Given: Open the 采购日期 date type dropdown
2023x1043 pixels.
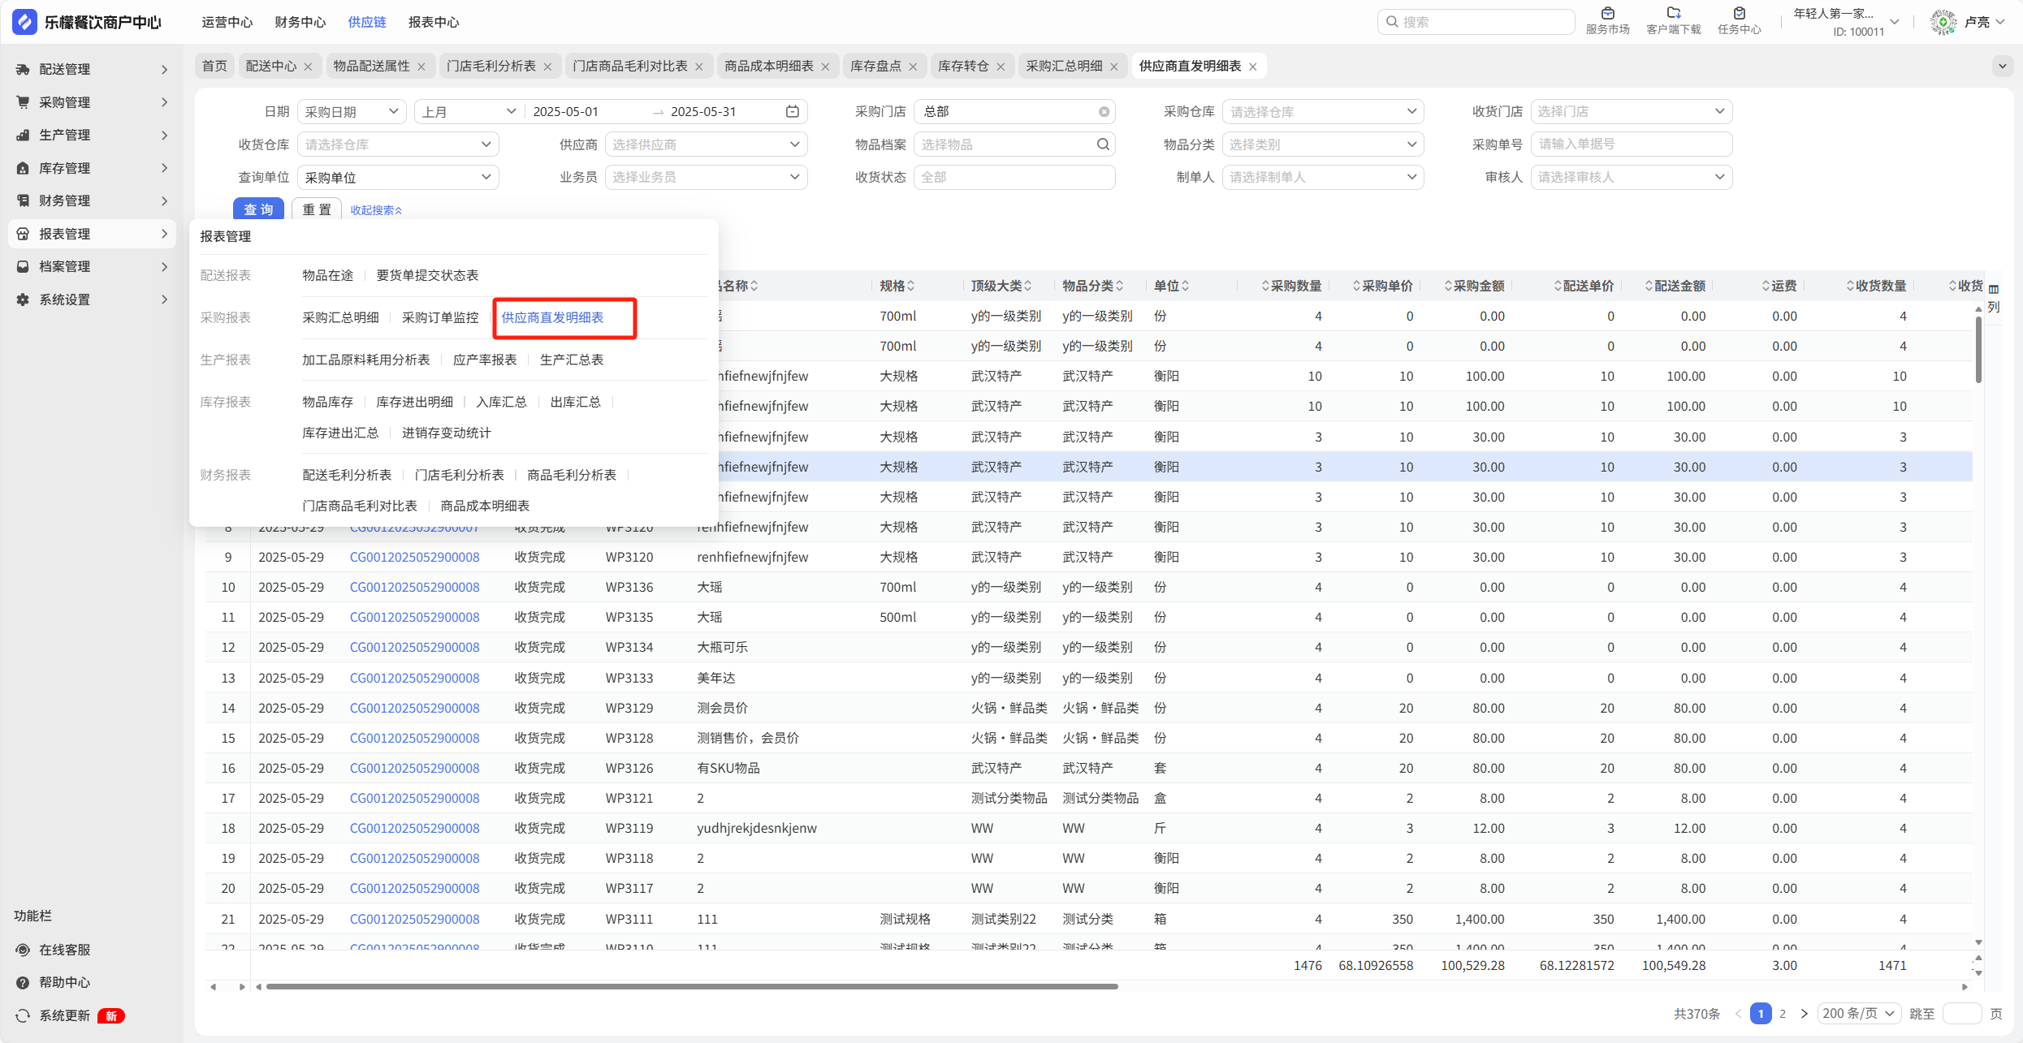Looking at the screenshot, I should pos(352,111).
